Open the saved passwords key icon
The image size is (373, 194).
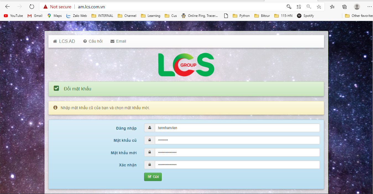pyautogui.click(x=289, y=7)
